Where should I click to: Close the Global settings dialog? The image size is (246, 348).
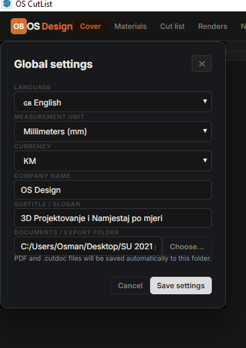click(x=202, y=64)
